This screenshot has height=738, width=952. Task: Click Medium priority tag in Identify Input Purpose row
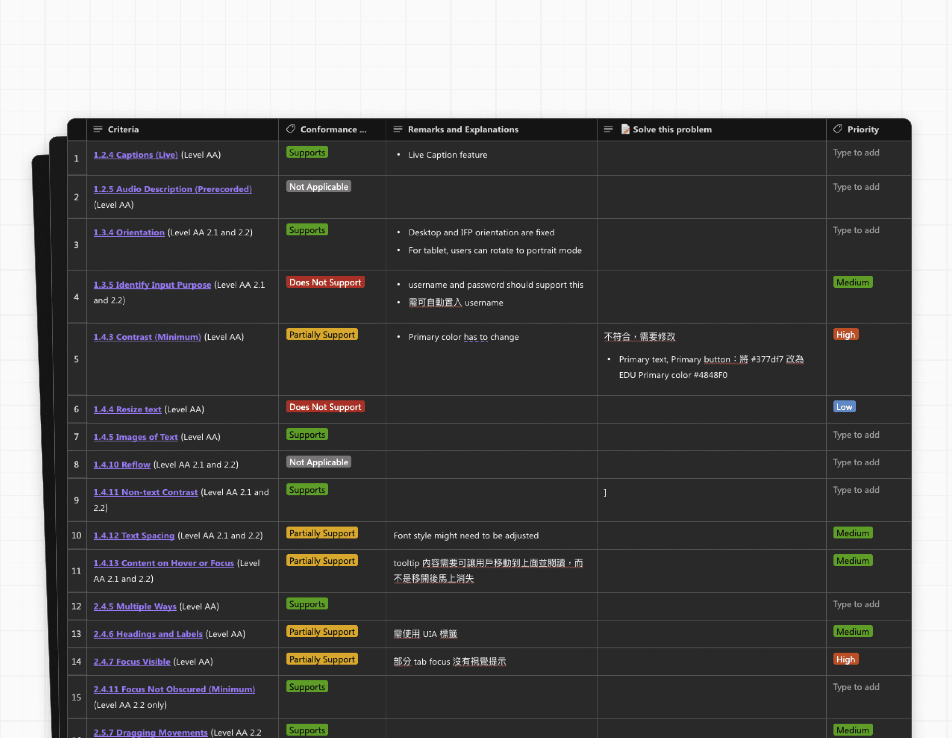coord(853,282)
